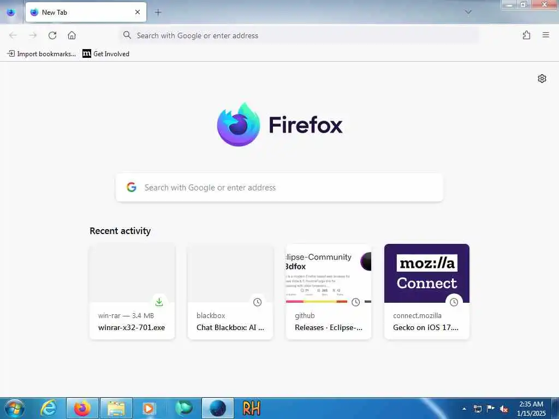This screenshot has height=419, width=559.
Task: Open the home page button
Action: tap(72, 35)
